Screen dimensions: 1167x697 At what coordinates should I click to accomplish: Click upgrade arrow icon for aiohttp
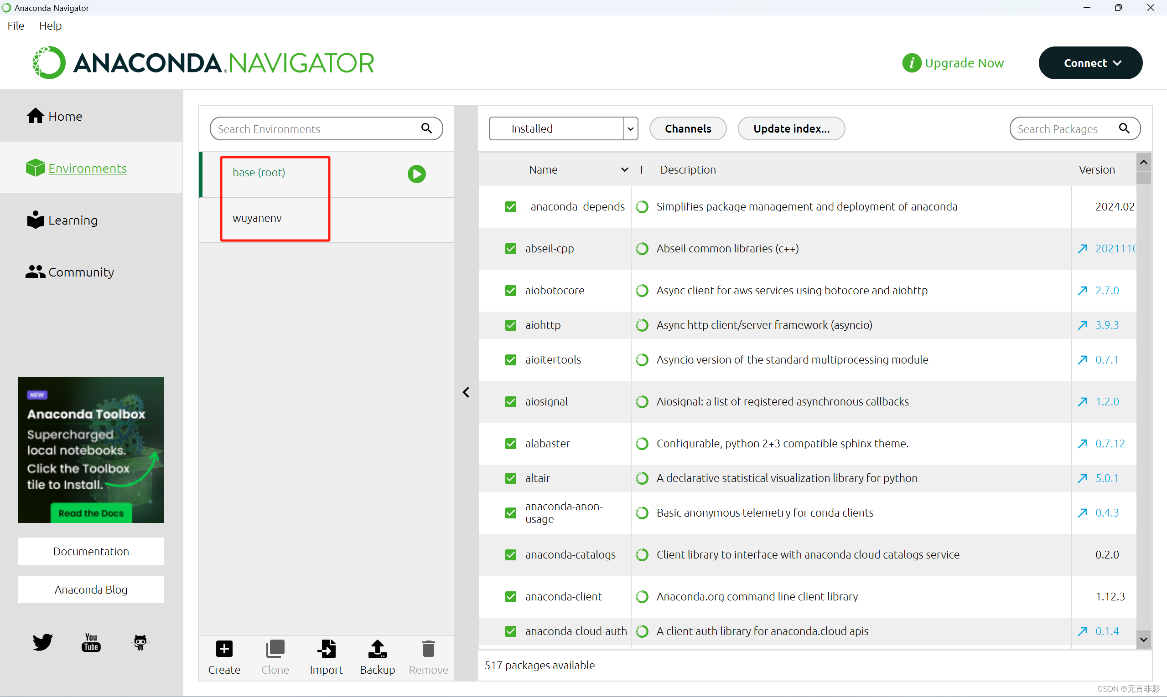[x=1082, y=325]
